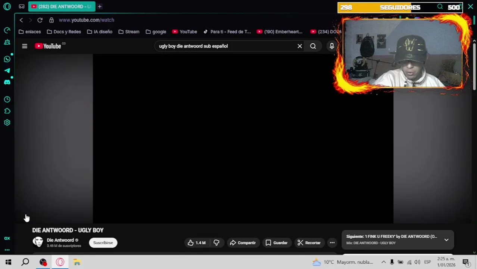Open the Windows Start menu
The image size is (477, 269).
8,262
